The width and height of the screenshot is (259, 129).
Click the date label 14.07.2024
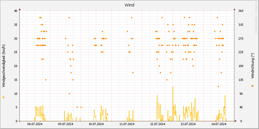point(219,124)
